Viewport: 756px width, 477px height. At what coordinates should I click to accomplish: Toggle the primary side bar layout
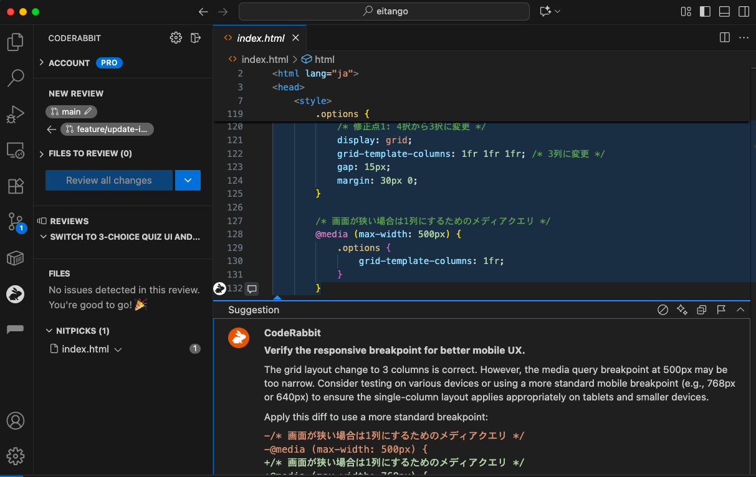pyautogui.click(x=705, y=11)
